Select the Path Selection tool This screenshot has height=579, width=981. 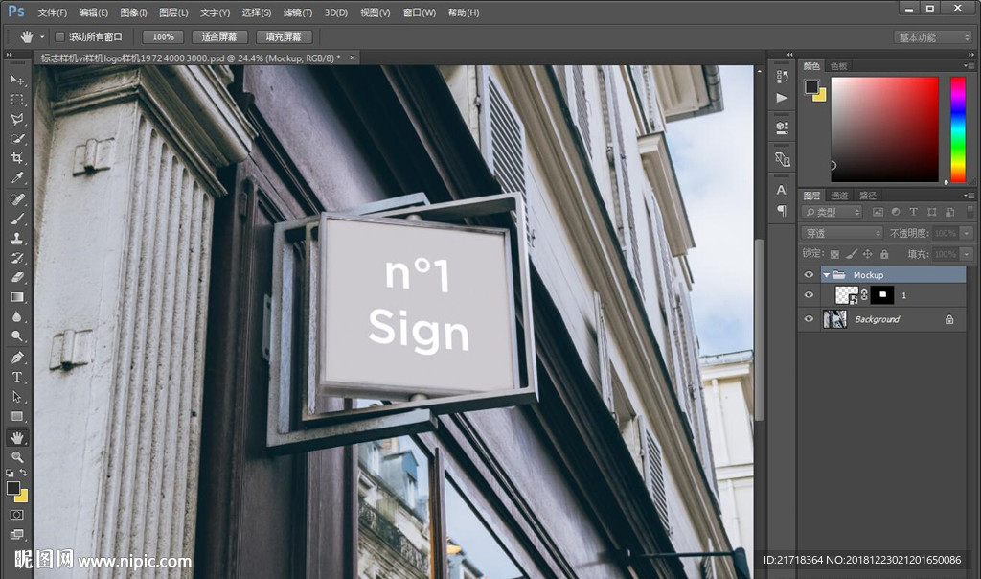(x=17, y=397)
